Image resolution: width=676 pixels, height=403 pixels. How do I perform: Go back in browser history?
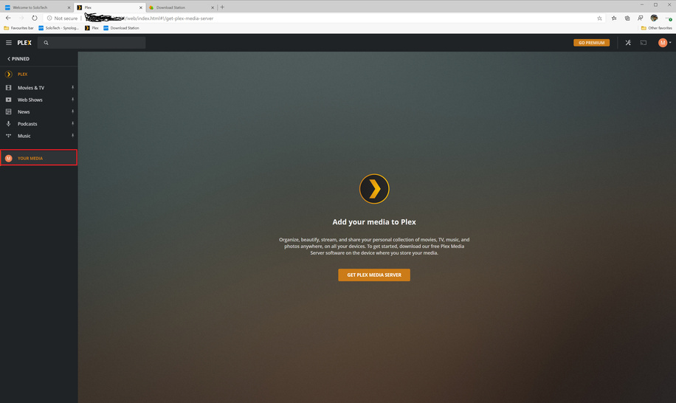pos(8,18)
